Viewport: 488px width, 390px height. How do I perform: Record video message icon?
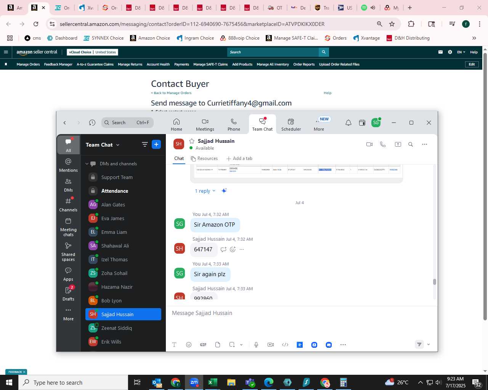[x=271, y=345]
